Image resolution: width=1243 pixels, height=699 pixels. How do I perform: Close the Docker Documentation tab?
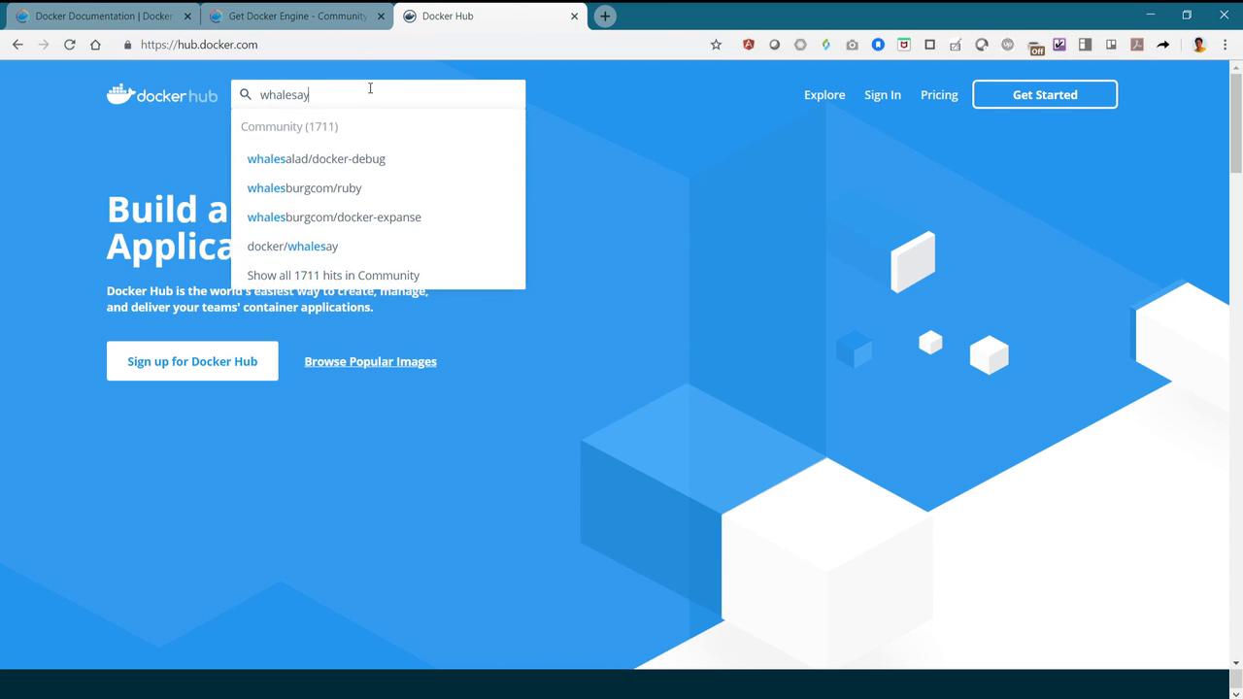pos(187,17)
